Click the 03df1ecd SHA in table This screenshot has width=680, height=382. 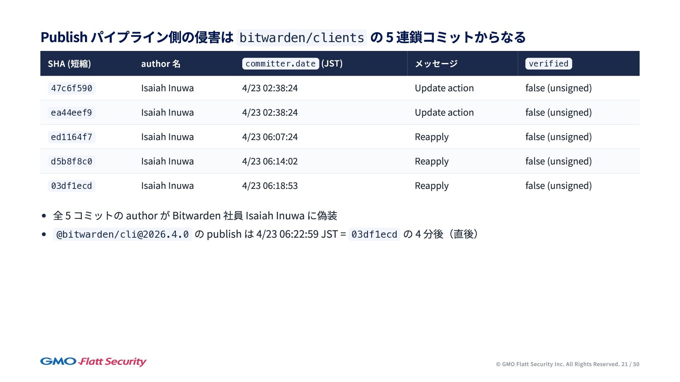click(x=72, y=186)
